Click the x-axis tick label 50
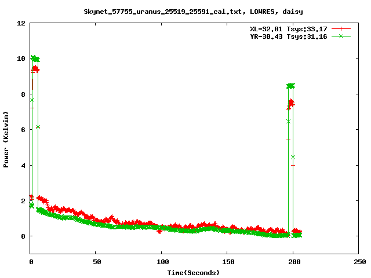 click(x=97, y=262)
